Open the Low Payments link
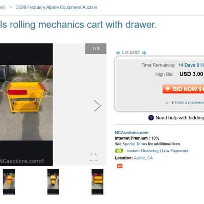This screenshot has width=204, height=204. pyautogui.click(x=175, y=151)
